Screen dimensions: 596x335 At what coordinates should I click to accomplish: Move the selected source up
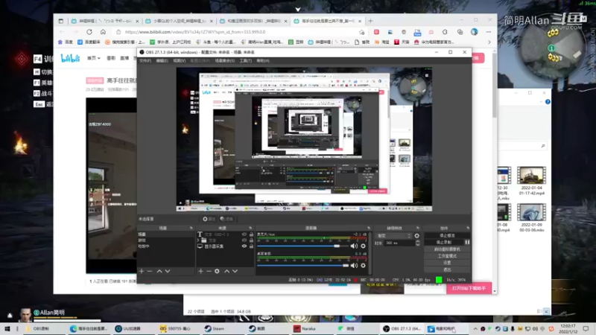coord(227,271)
